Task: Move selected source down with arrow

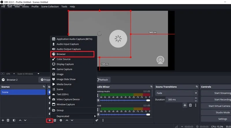Action: [72, 120]
